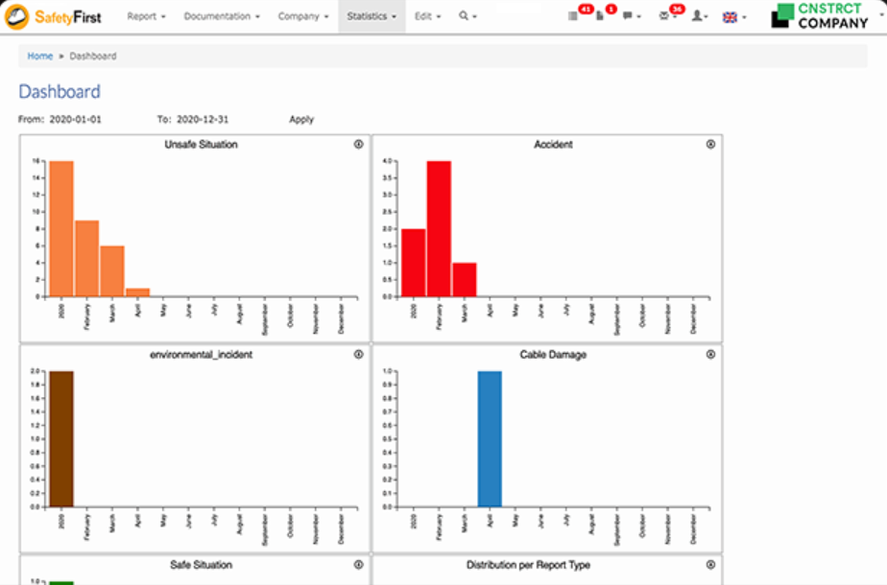Navigate to Home via breadcrumb link
The height and width of the screenshot is (585, 887).
click(39, 56)
